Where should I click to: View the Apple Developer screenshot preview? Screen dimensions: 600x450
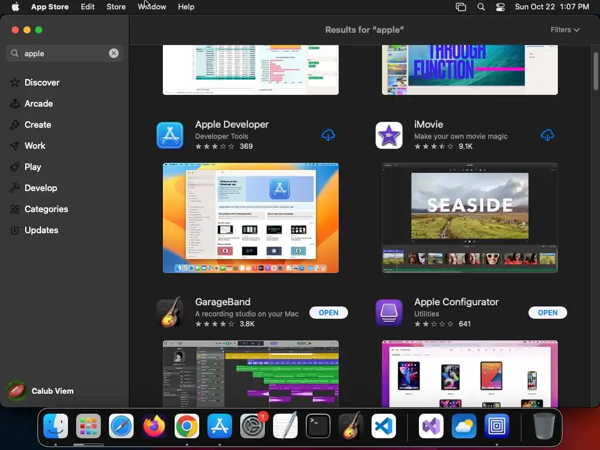(x=251, y=218)
